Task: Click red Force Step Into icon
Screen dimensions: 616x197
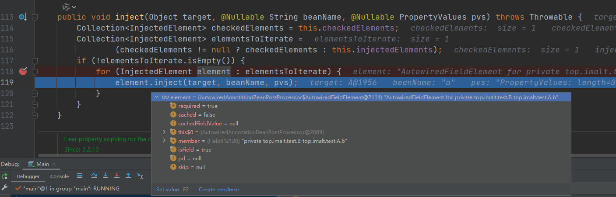Action: click(117, 176)
